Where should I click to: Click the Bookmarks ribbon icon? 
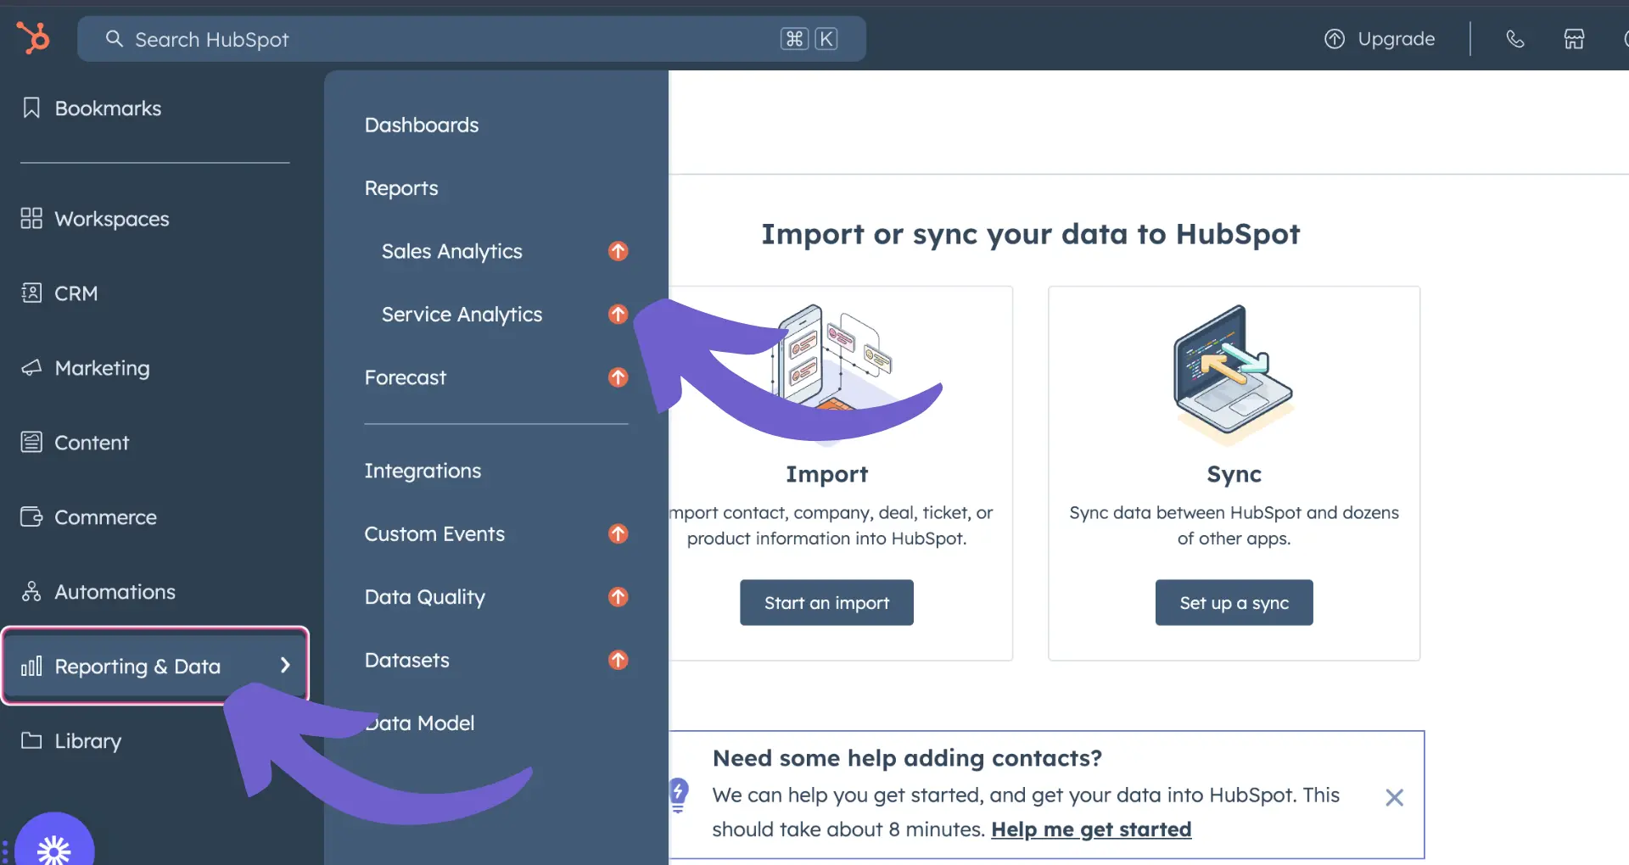click(31, 108)
